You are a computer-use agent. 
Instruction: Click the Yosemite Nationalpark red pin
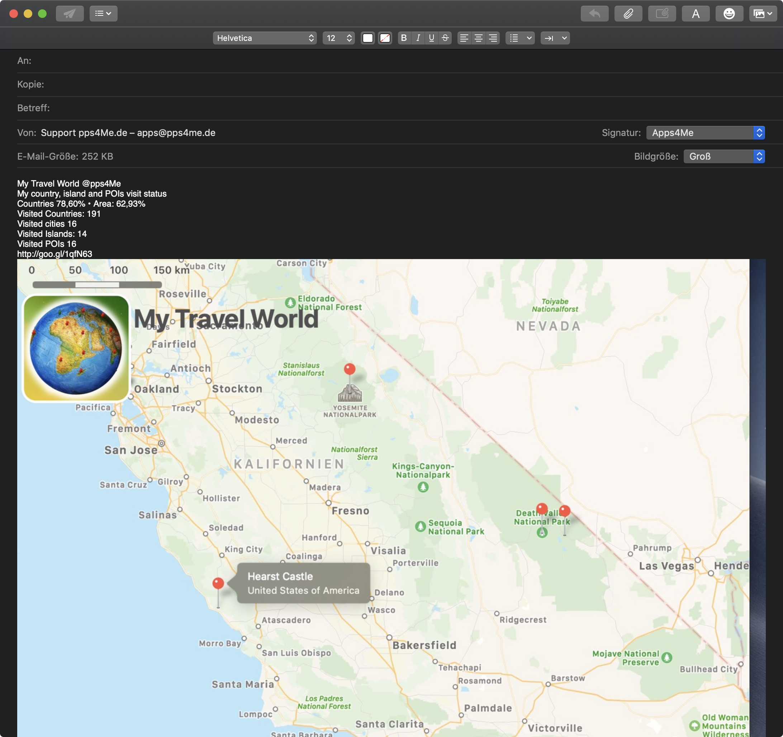(350, 369)
